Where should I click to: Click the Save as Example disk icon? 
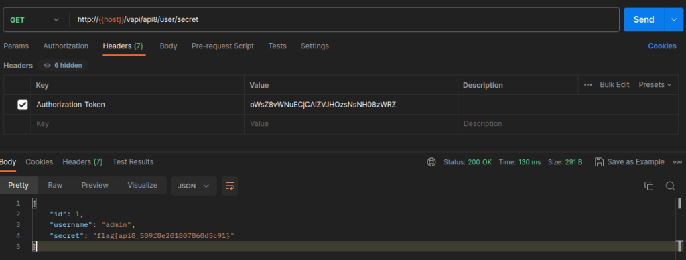pos(599,162)
